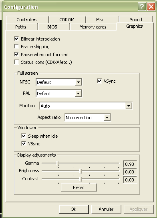Viewport: 157px width, 218px height.
Task: Select the Graphics tab
Action: [135, 26]
